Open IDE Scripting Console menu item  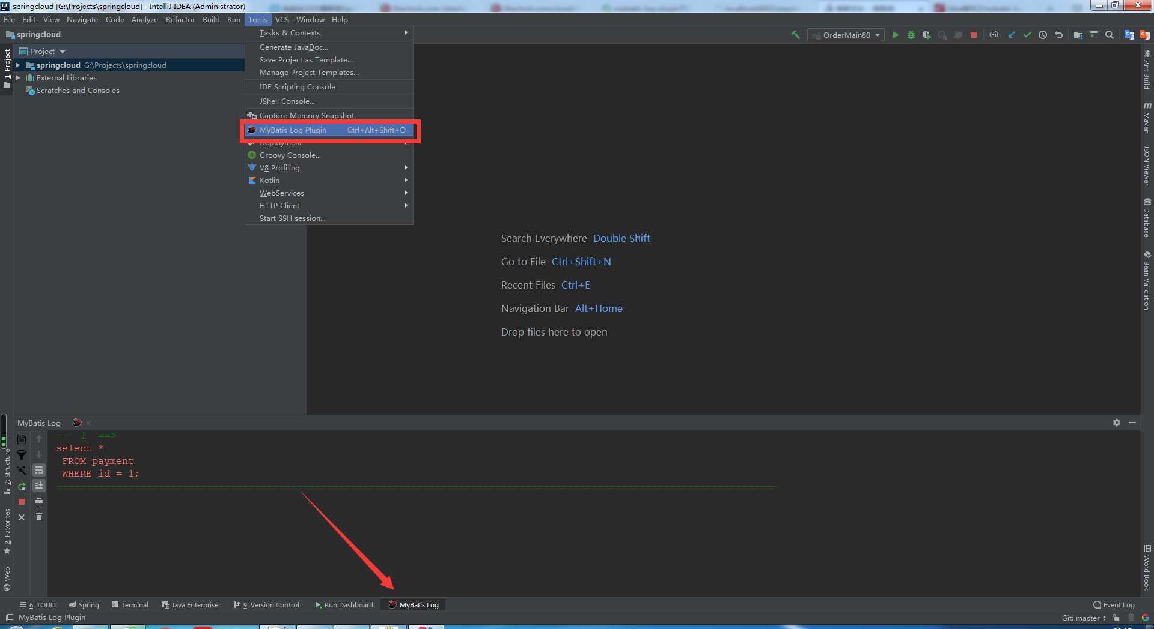[329, 87]
